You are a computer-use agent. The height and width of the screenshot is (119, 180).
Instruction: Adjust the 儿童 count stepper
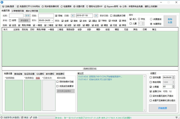143,23
